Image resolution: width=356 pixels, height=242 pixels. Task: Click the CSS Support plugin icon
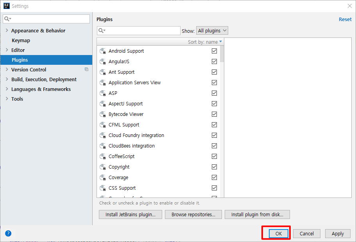point(103,188)
